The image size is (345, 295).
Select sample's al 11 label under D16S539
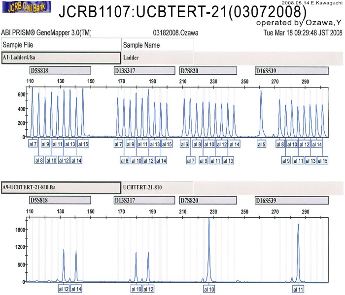[x=298, y=289]
